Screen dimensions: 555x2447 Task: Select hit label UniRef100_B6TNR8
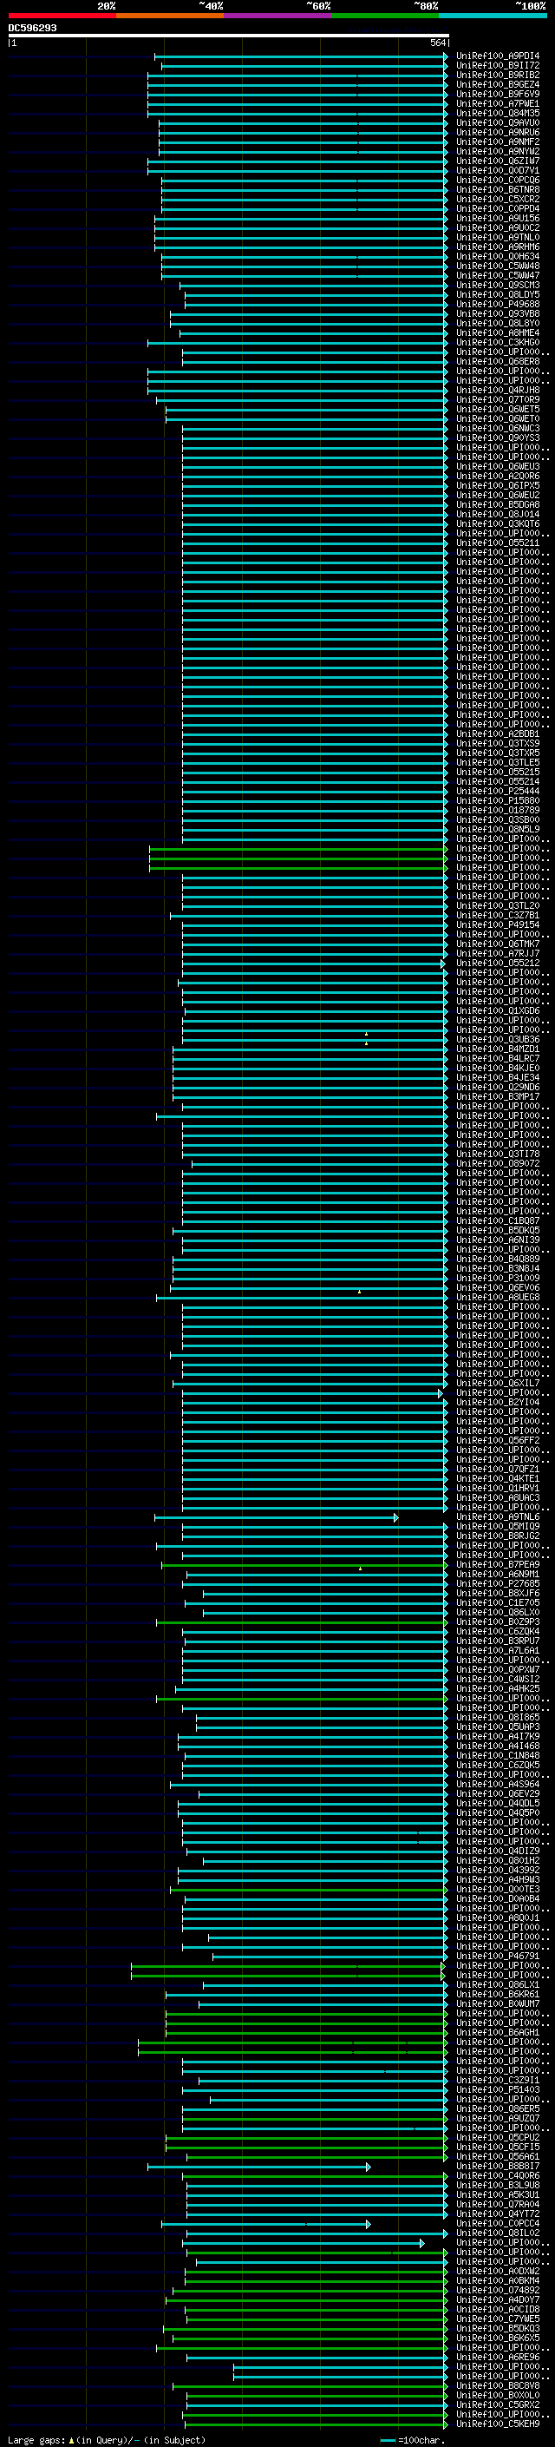point(497,189)
